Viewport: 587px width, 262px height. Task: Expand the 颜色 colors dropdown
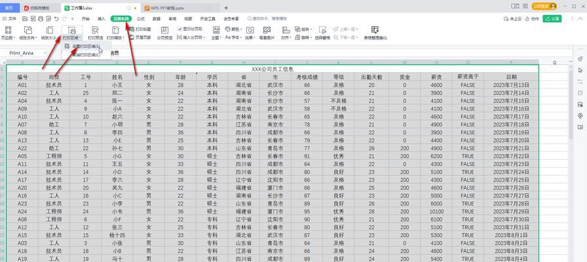coord(241,29)
